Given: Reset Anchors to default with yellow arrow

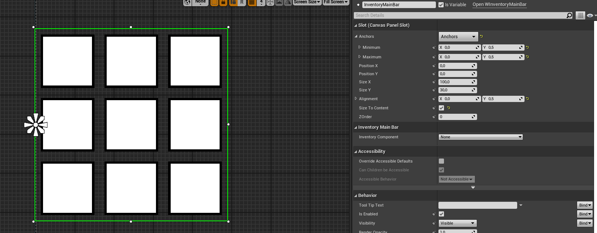Looking at the screenshot, I should tap(481, 36).
